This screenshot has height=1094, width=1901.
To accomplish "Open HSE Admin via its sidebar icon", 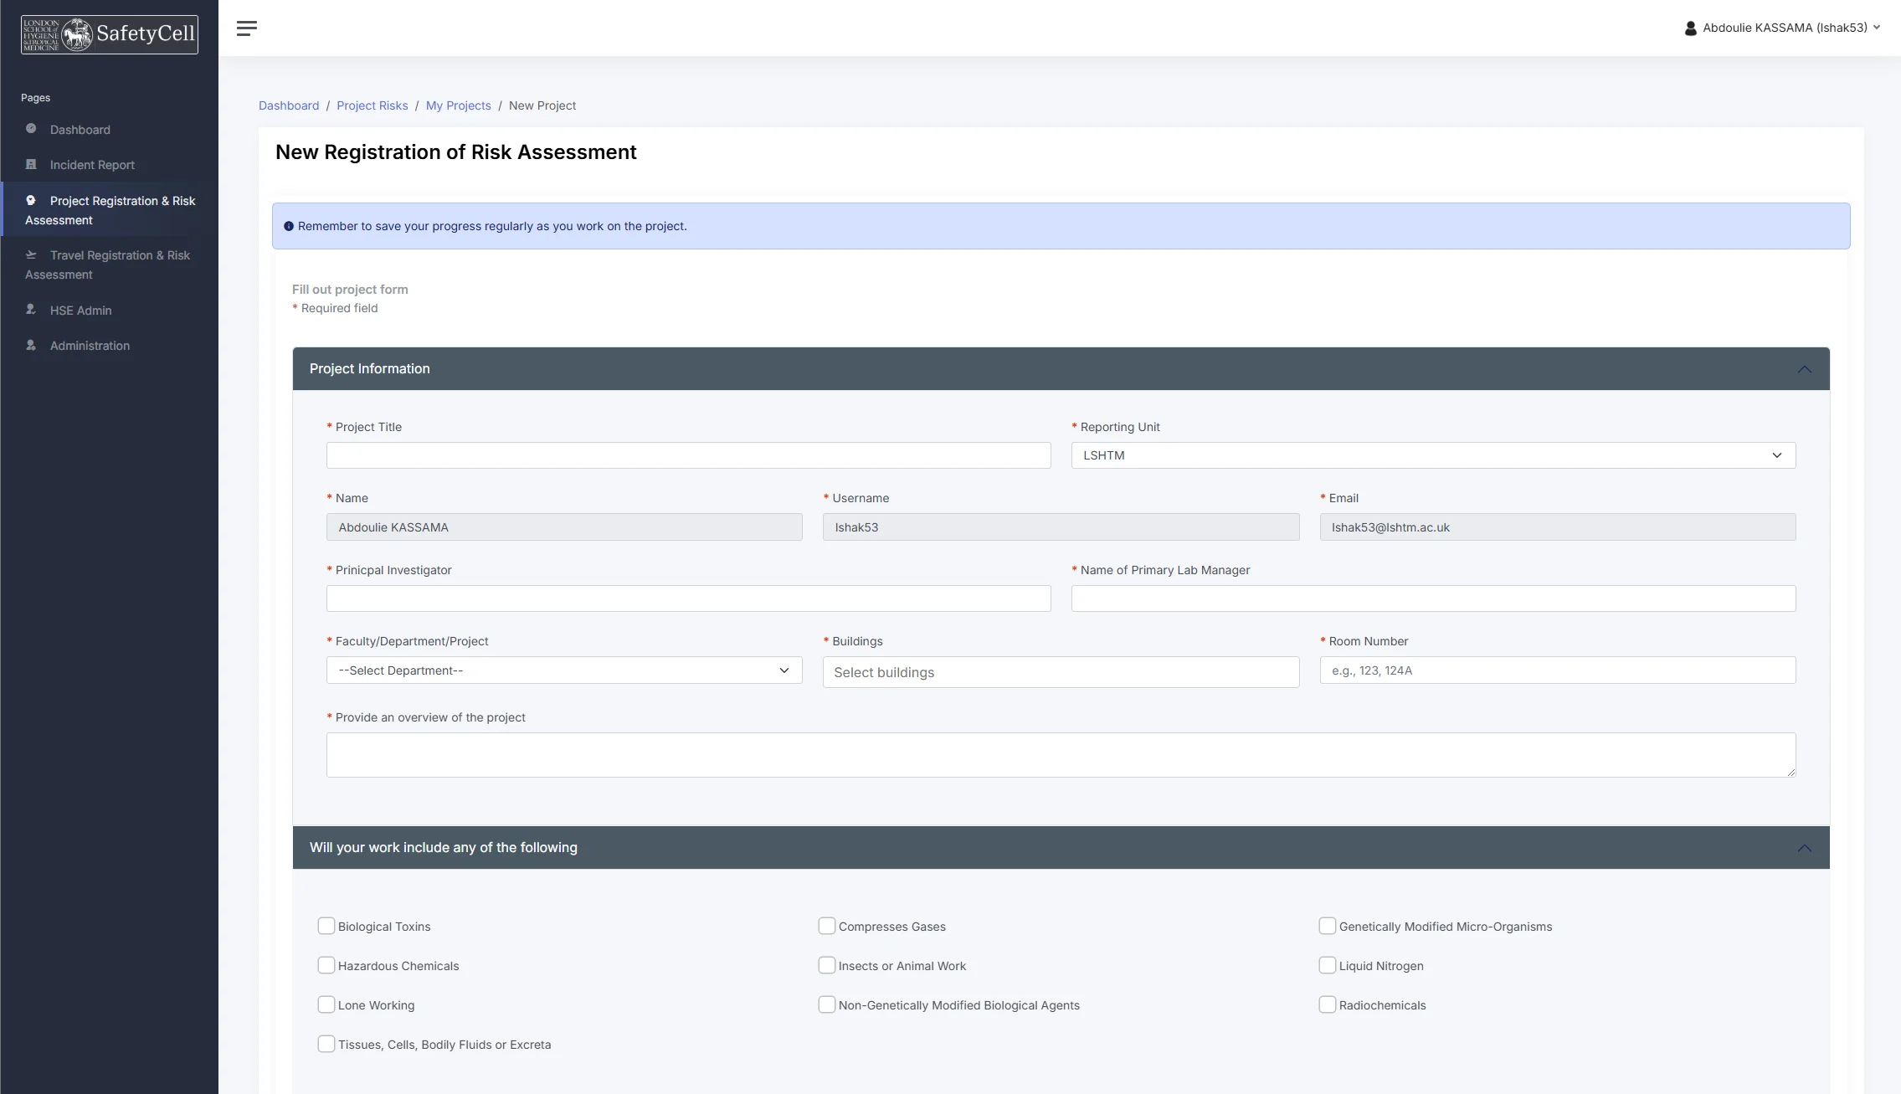I will (31, 310).
